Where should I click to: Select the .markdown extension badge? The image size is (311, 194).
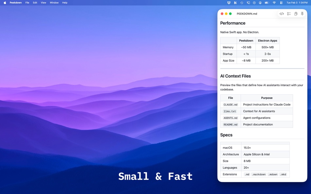[258, 174]
